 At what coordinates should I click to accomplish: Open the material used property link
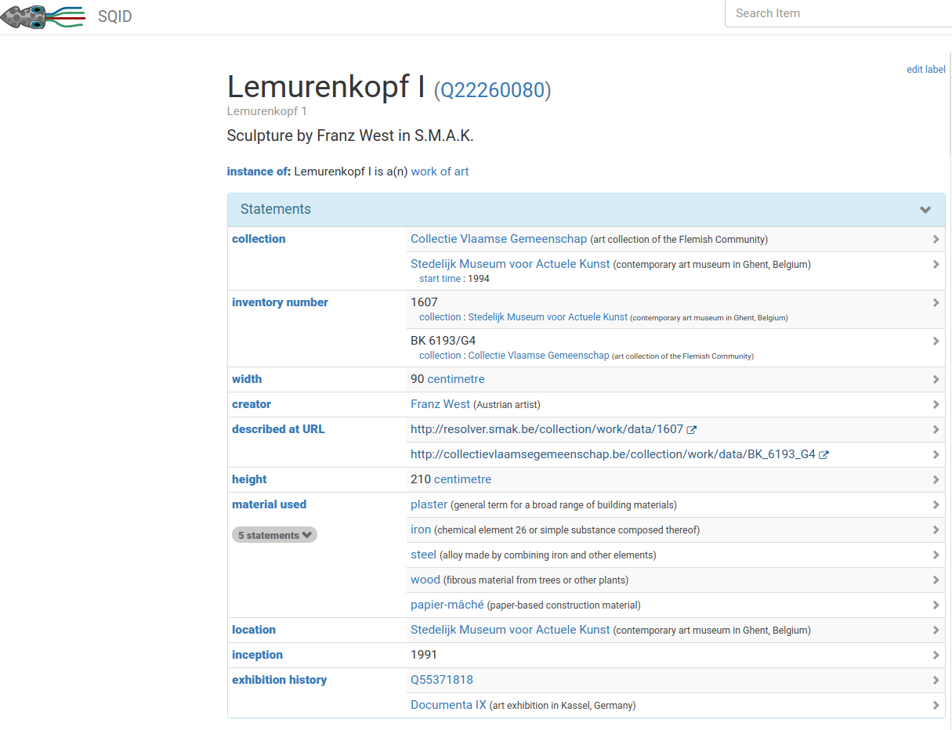(269, 504)
